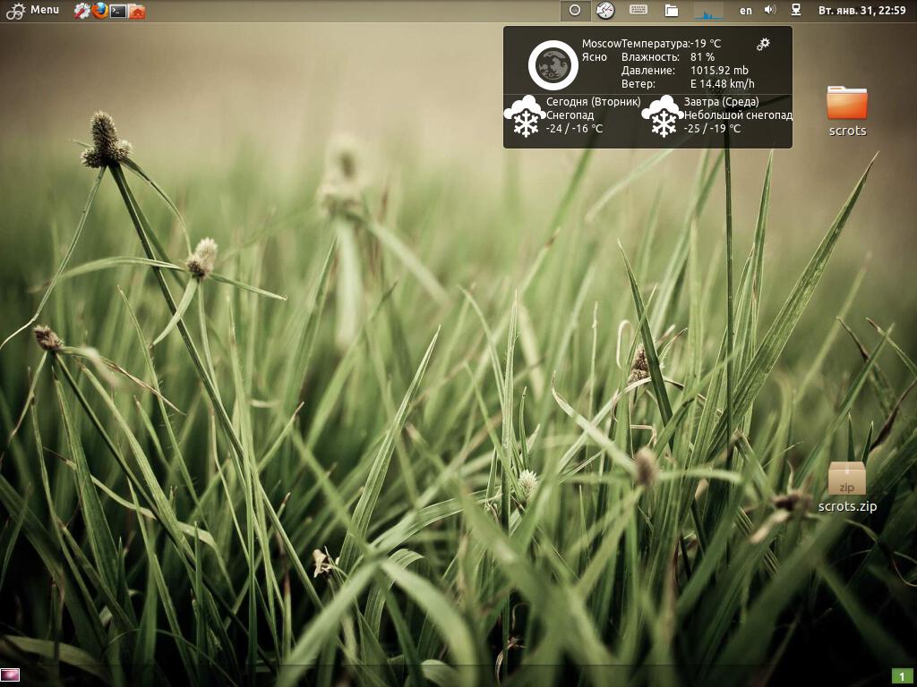This screenshot has width=917, height=687.
Task: Open the sound volume applet
Action: [769, 11]
